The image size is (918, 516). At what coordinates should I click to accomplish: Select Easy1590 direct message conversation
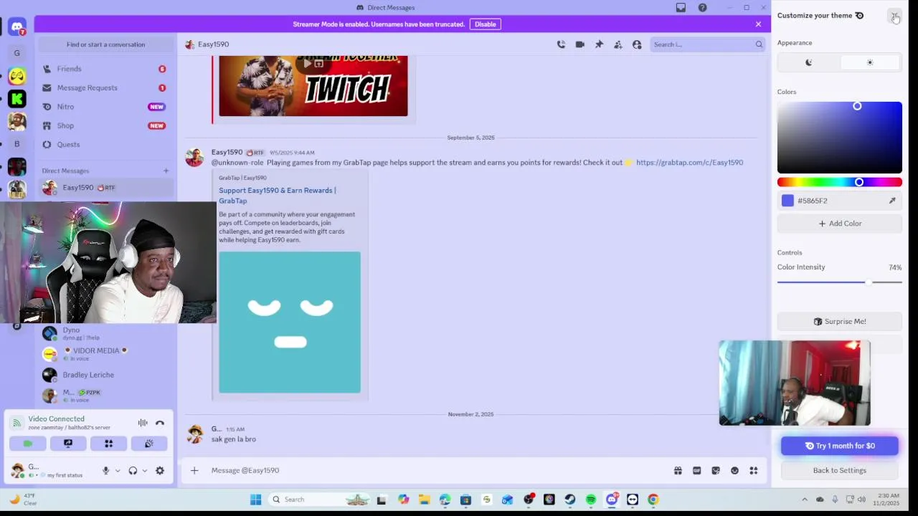point(106,188)
